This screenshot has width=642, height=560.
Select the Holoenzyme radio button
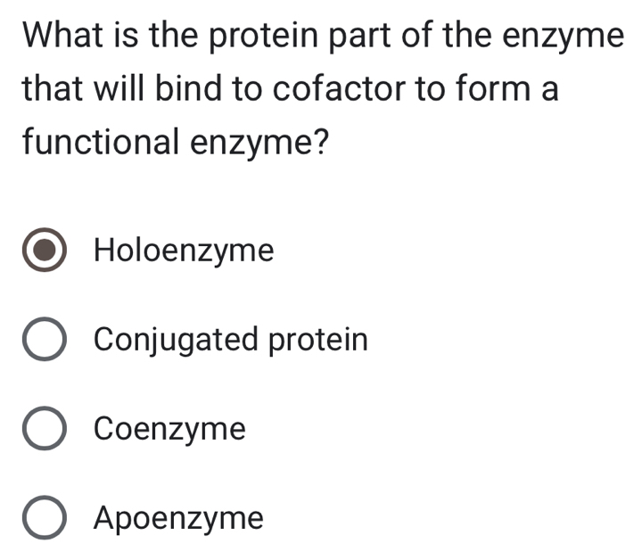[x=43, y=251]
